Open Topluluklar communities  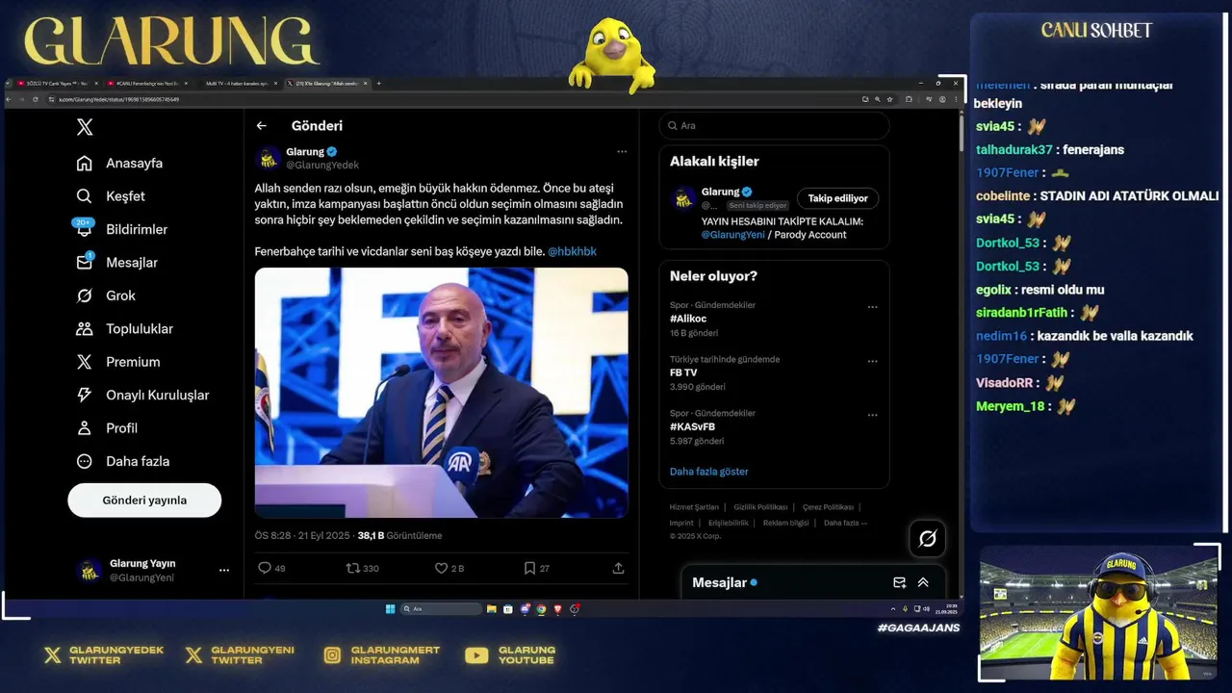tap(124, 329)
